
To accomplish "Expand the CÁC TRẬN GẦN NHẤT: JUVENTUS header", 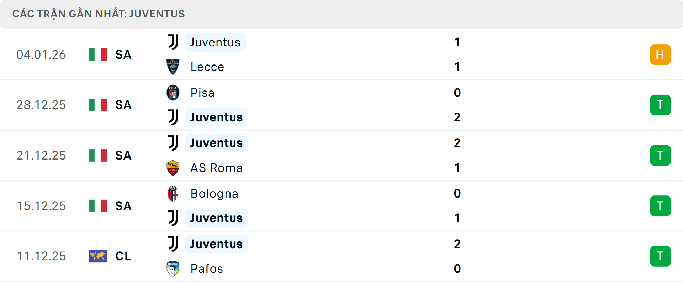I will click(99, 14).
